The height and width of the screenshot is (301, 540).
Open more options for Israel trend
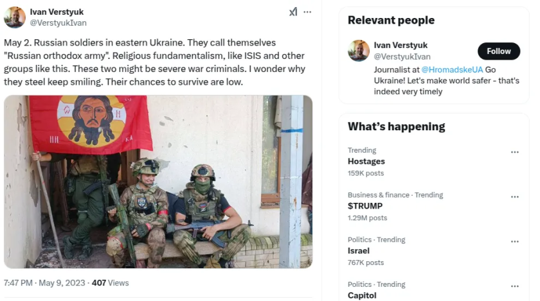tap(514, 241)
